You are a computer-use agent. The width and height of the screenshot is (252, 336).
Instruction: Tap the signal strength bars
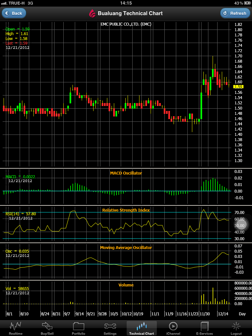pyautogui.click(x=4, y=3)
